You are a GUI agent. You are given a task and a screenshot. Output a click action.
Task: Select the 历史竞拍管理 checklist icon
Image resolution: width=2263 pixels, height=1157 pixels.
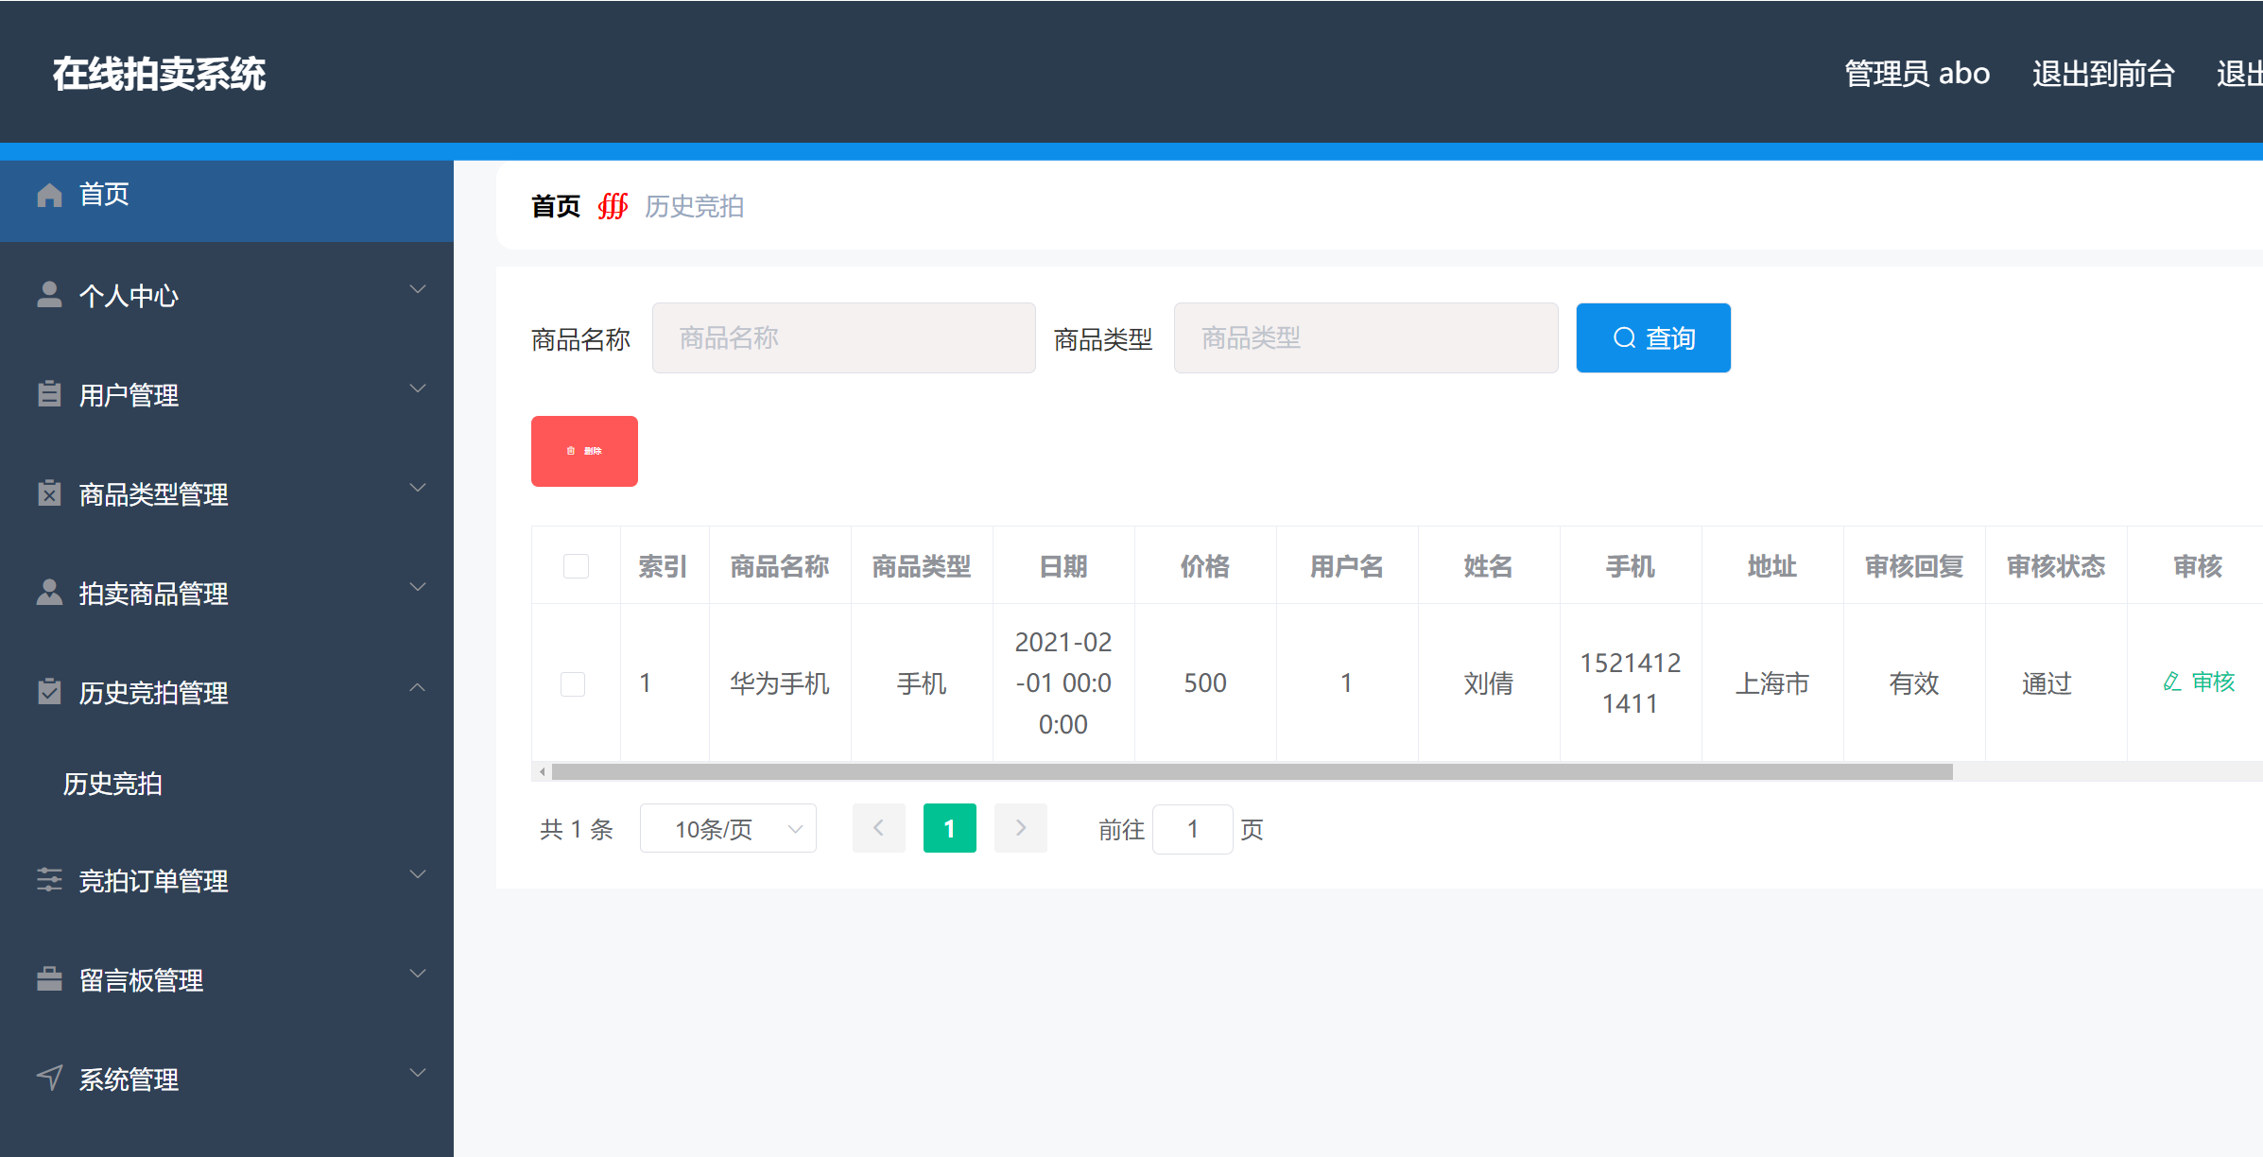click(x=49, y=691)
